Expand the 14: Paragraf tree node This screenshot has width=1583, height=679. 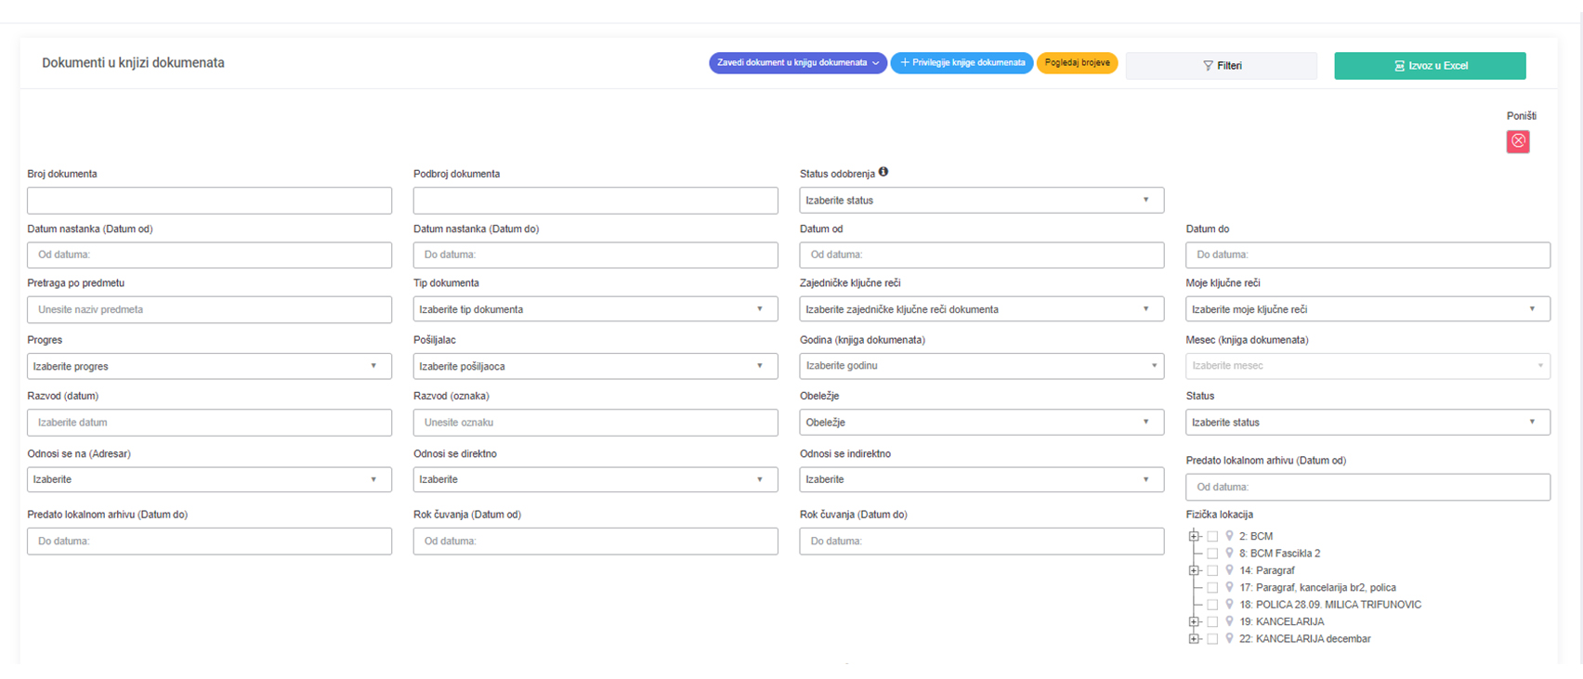click(1195, 570)
